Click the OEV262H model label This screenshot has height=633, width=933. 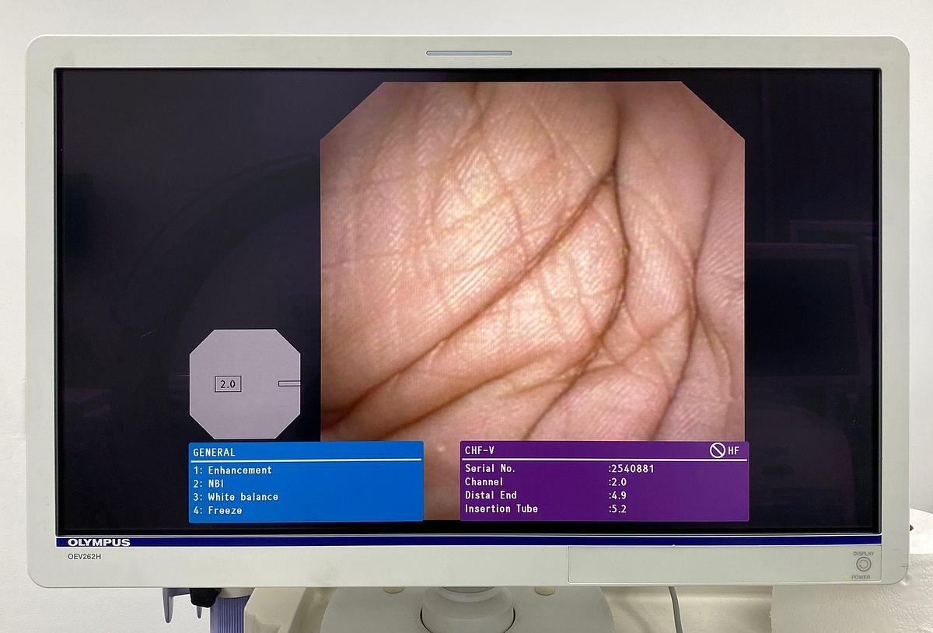coord(84,556)
